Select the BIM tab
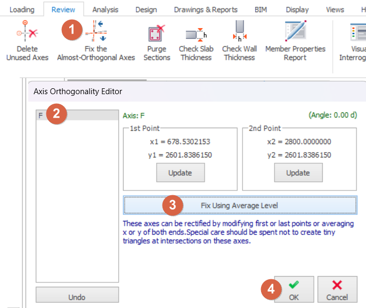Viewport: 366px width, 308px height. [261, 10]
